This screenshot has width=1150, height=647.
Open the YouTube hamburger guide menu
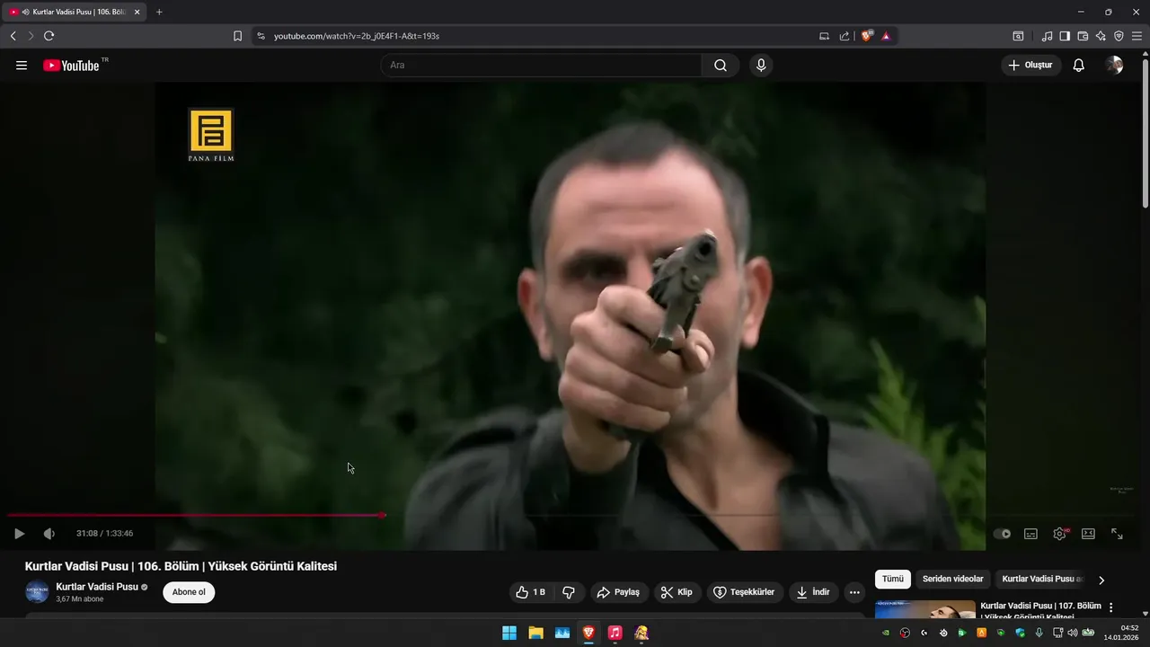[22, 66]
